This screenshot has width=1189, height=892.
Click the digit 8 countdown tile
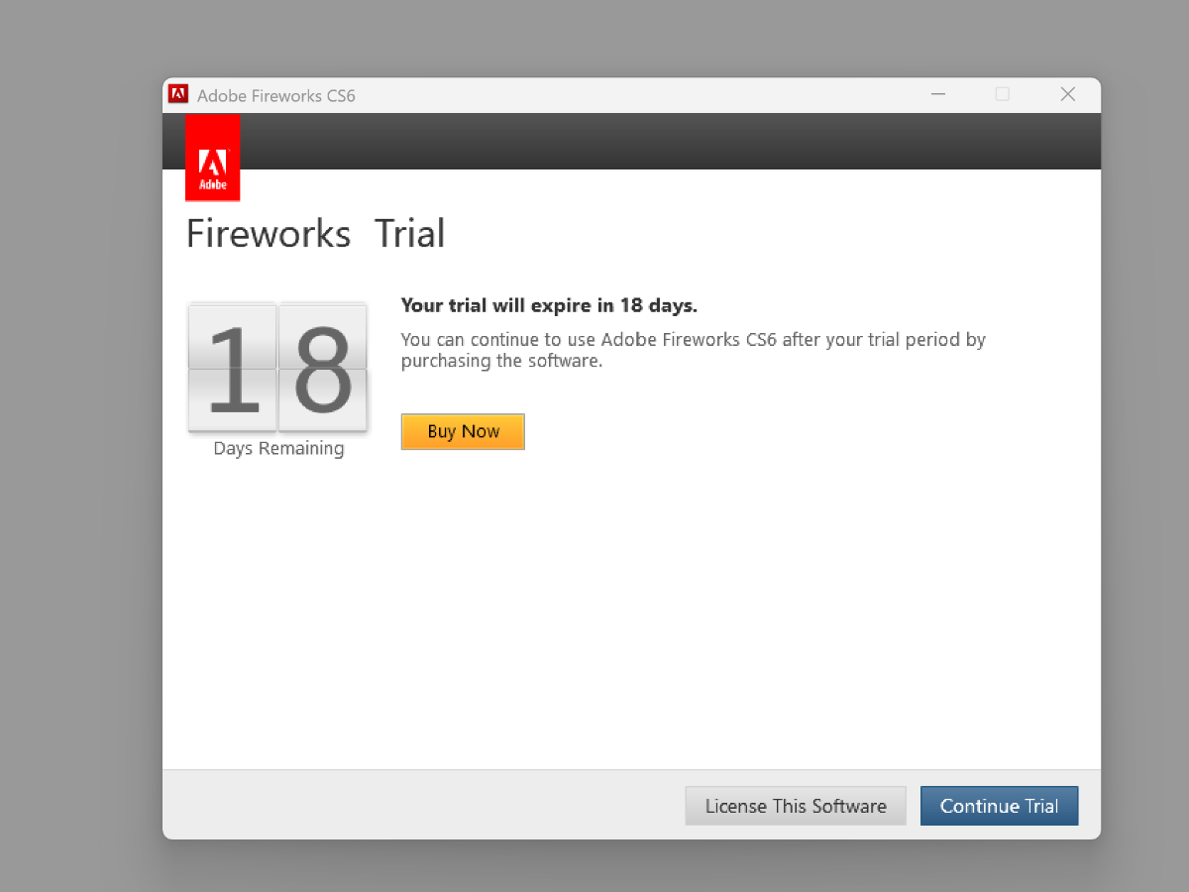(323, 369)
